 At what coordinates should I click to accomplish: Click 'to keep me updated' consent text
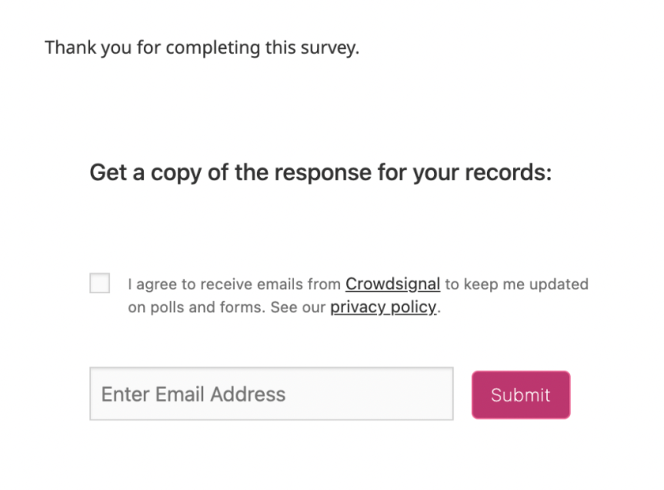(516, 285)
